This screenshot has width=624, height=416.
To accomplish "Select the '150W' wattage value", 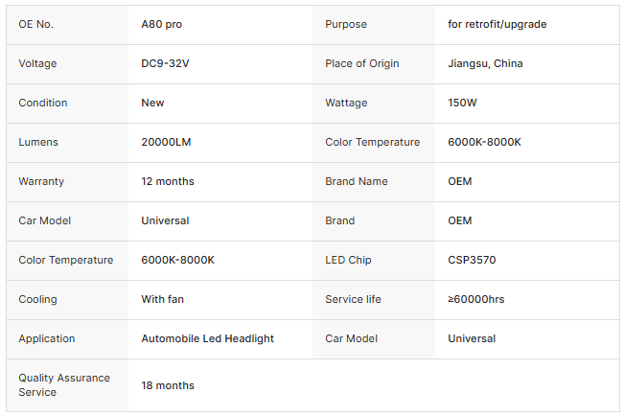I will tap(463, 103).
